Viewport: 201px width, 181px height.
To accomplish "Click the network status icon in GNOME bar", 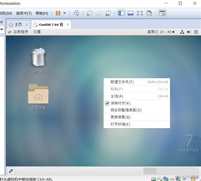I will click(182, 32).
